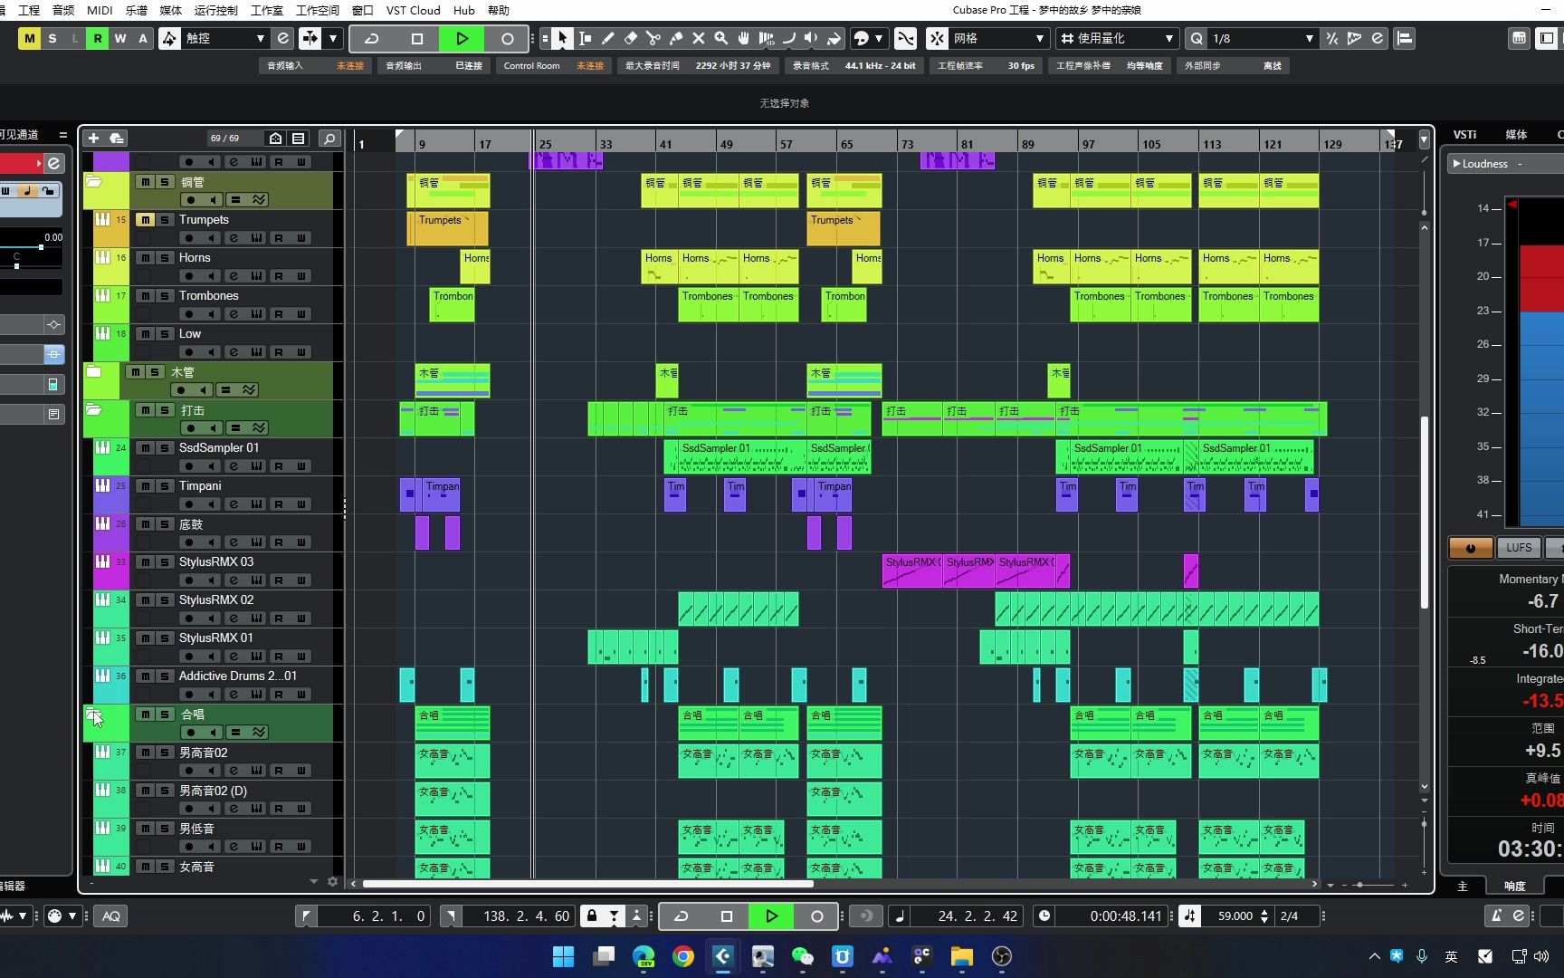
Task: Select the Erase tool
Action: click(x=631, y=38)
